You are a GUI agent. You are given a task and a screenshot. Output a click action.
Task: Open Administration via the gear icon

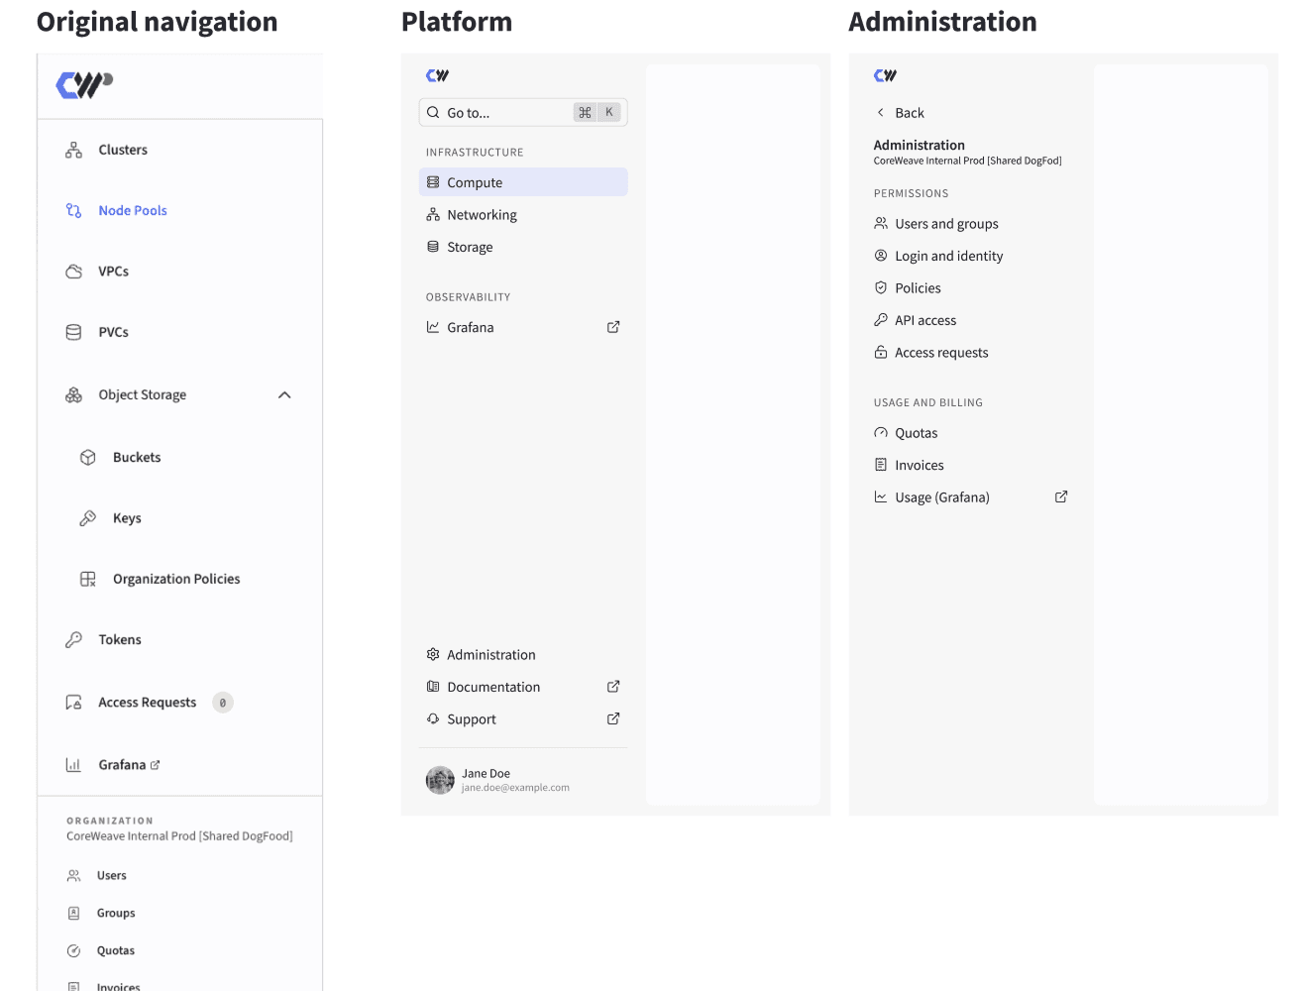[x=432, y=654]
